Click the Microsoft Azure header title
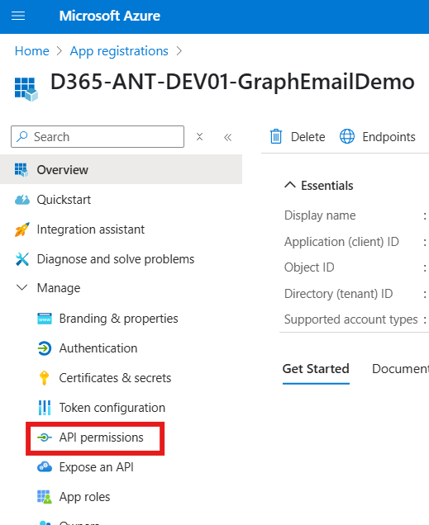Viewport: 429px width, 525px height. tap(110, 16)
